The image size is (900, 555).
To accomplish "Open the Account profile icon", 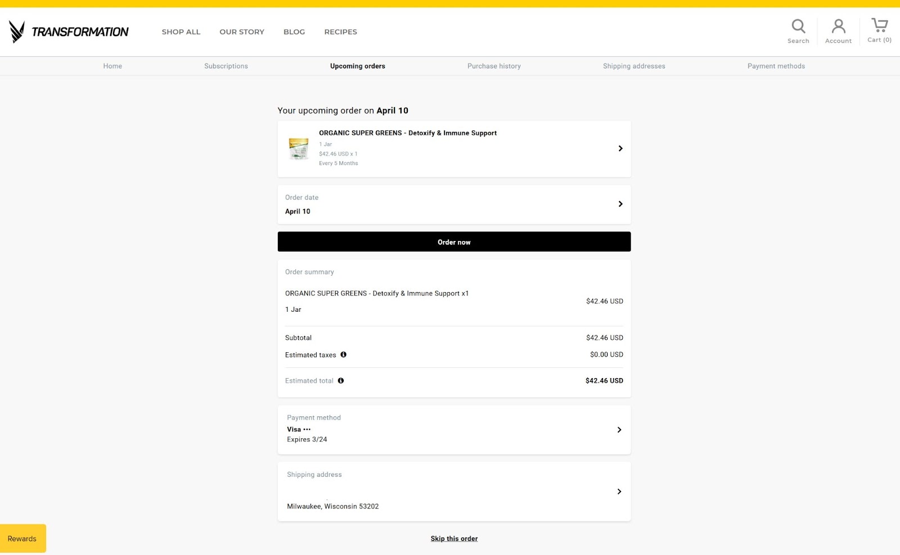I will click(x=838, y=26).
